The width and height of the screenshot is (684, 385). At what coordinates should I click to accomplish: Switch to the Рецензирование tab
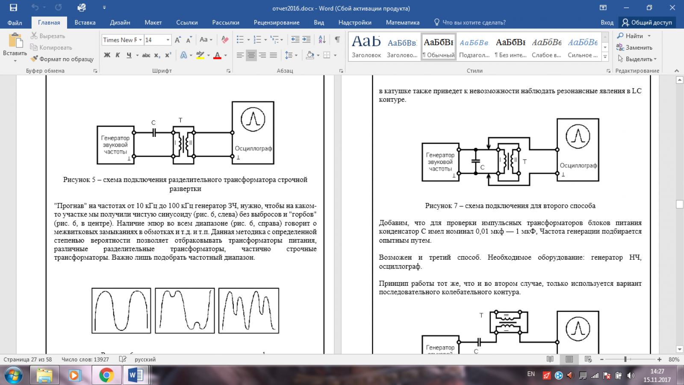click(x=277, y=22)
